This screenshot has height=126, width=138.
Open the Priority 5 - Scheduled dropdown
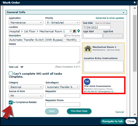pyautogui.click(x=63, y=23)
